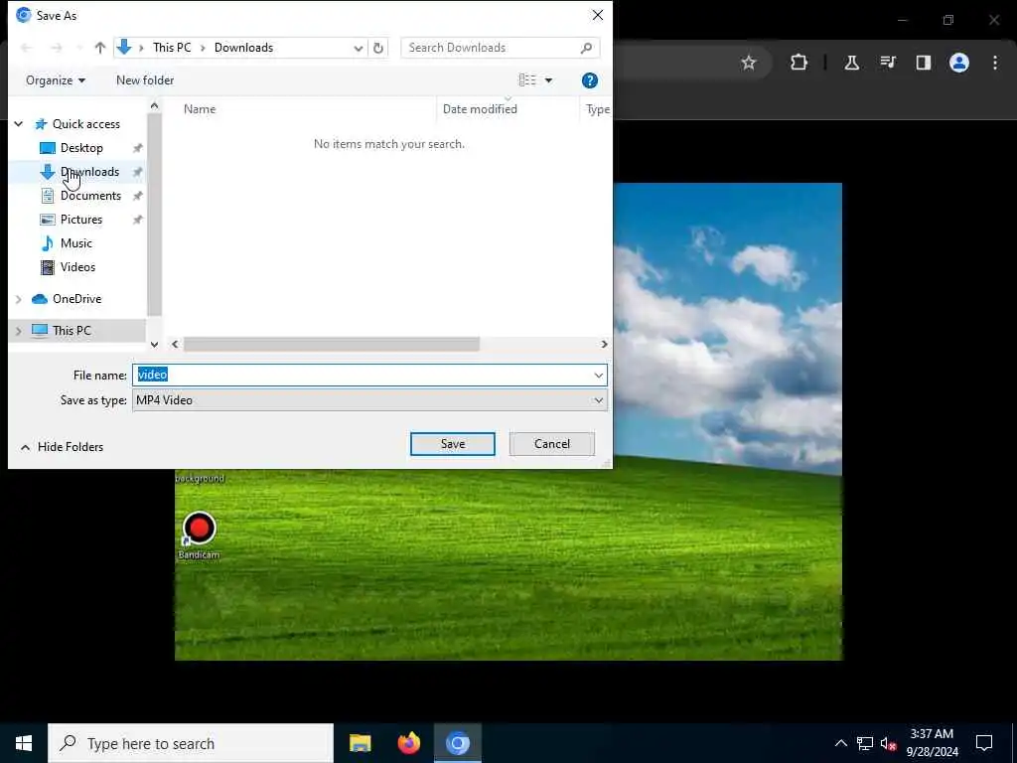Select Videos in navigation pane
Viewport: 1017px width, 763px height.
pyautogui.click(x=77, y=267)
